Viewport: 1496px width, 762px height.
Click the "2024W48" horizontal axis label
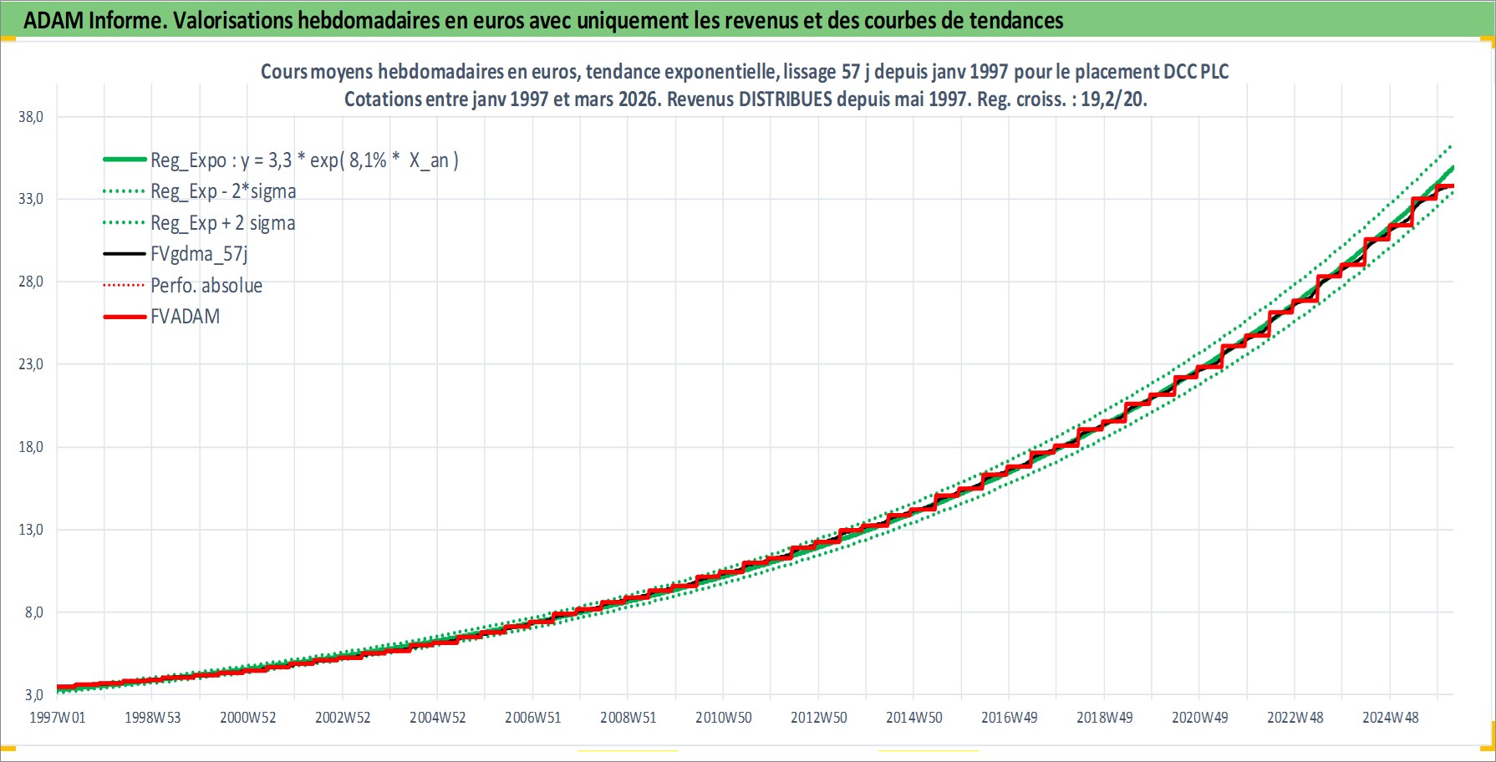point(1391,718)
